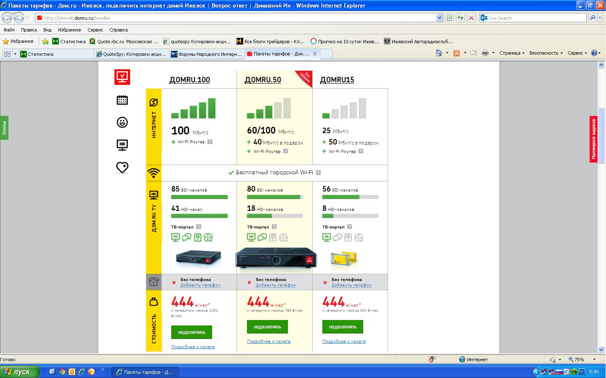The height and width of the screenshot is (378, 606).
Task: Open the Help question mark dropdown
Action: click(596, 53)
